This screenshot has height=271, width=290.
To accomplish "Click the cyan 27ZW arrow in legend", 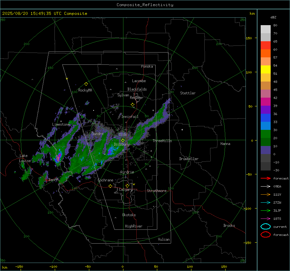I will 266,203.
